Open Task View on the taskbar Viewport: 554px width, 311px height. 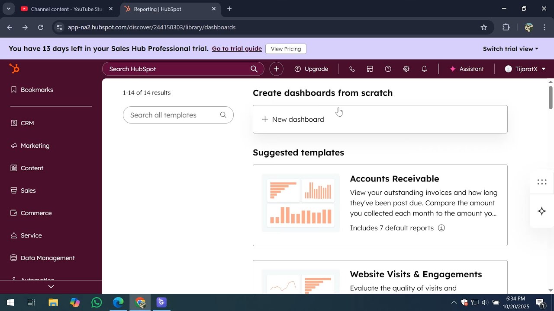pos(31,302)
